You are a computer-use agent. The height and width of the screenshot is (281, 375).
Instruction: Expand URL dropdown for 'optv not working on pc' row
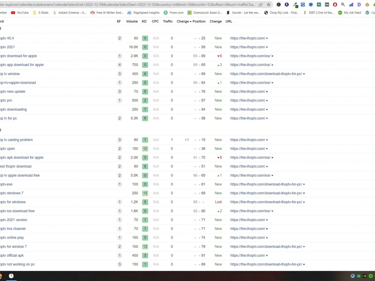click(x=304, y=265)
